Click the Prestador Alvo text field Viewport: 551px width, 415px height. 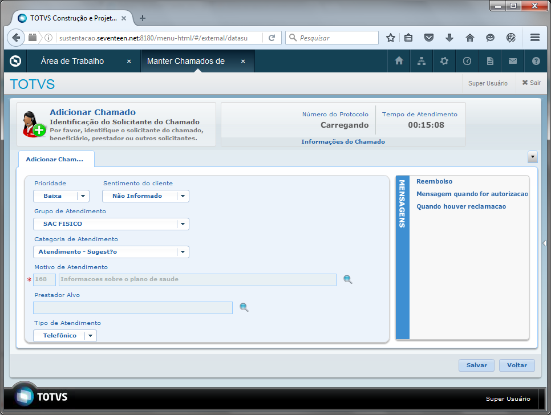point(133,308)
